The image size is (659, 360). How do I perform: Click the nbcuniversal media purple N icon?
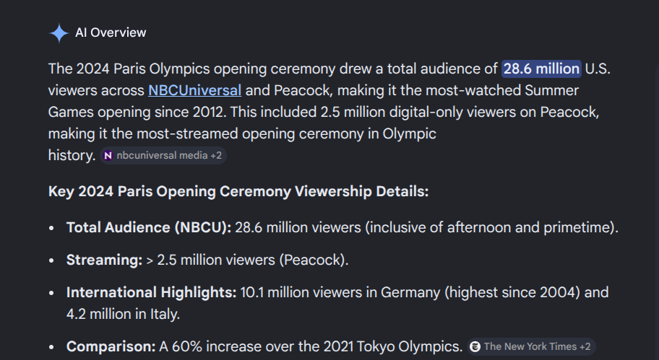[x=108, y=155]
